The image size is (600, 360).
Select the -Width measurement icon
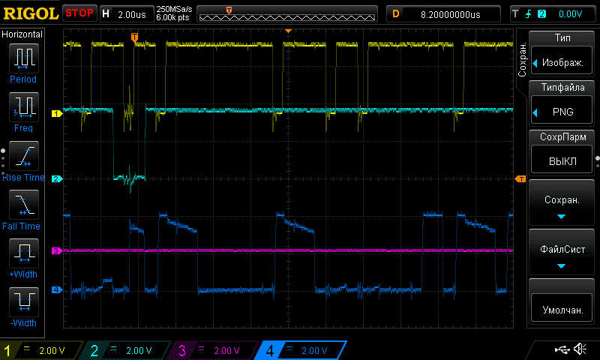(x=23, y=302)
